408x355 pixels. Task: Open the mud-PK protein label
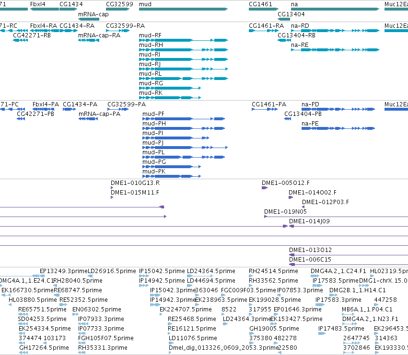(x=154, y=172)
